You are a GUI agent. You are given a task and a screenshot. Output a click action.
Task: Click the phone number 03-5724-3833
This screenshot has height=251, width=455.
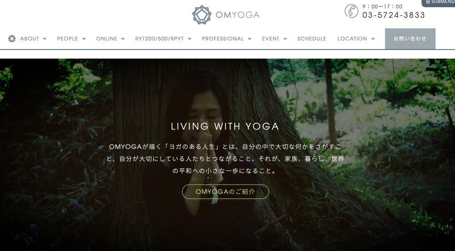coord(394,15)
